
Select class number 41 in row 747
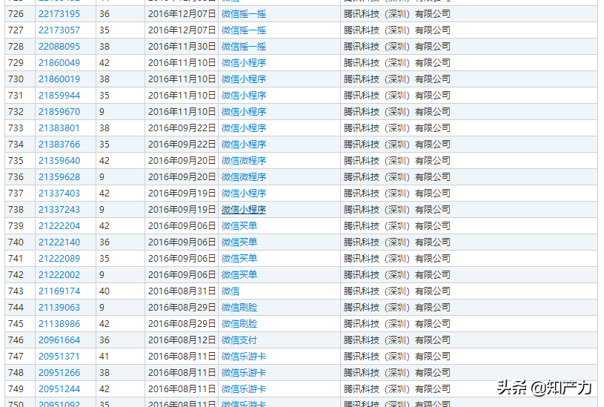[104, 357]
